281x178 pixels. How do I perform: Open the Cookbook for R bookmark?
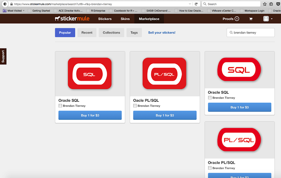coord(124,11)
